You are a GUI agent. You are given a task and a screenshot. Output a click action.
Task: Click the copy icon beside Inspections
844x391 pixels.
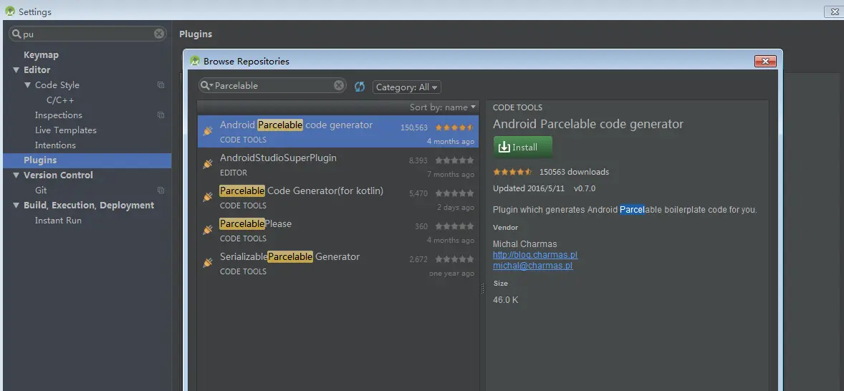tap(160, 115)
